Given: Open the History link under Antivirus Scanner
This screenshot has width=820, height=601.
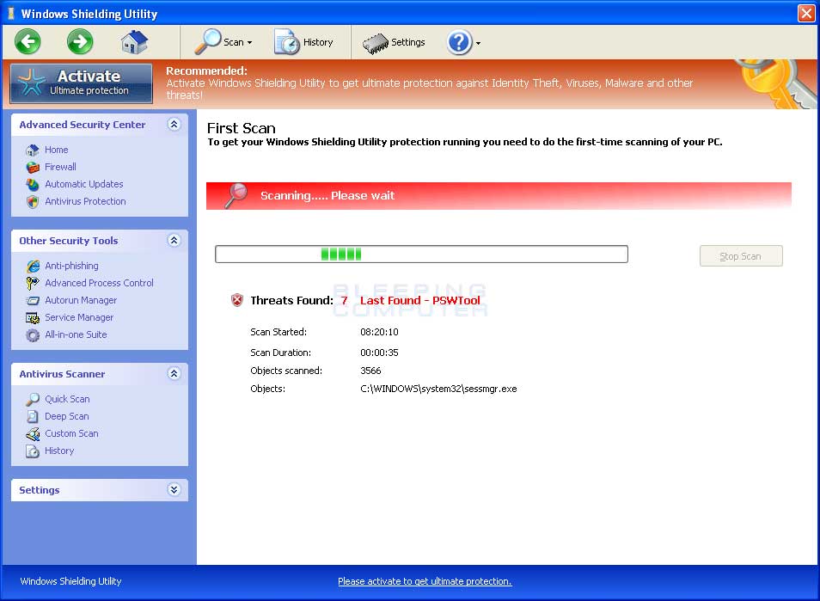Looking at the screenshot, I should tap(59, 451).
